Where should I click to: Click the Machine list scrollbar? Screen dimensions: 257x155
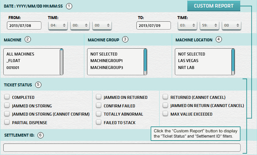[x=61, y=62]
